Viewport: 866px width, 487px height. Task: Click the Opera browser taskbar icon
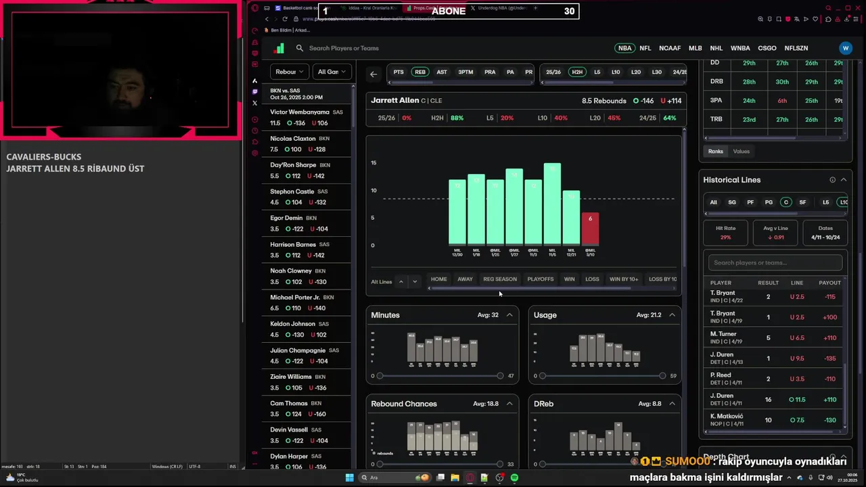click(470, 478)
